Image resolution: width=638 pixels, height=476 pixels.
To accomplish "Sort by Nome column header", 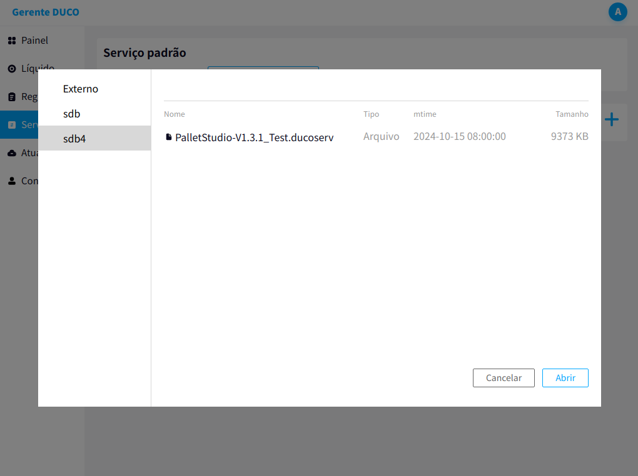I will click(174, 114).
